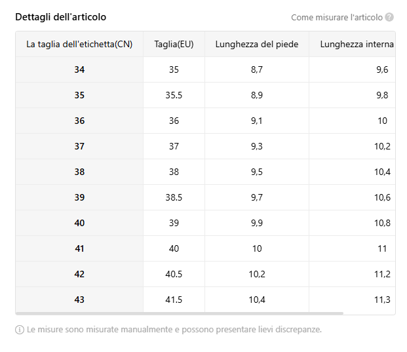
Task: Select CN size 38 row label
Action: click(79, 172)
